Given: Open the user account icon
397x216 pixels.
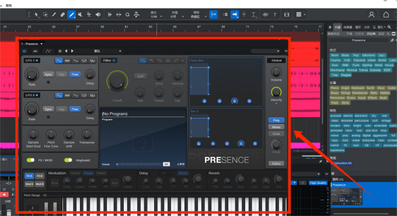Looking at the screenshot, I should pos(371,15).
